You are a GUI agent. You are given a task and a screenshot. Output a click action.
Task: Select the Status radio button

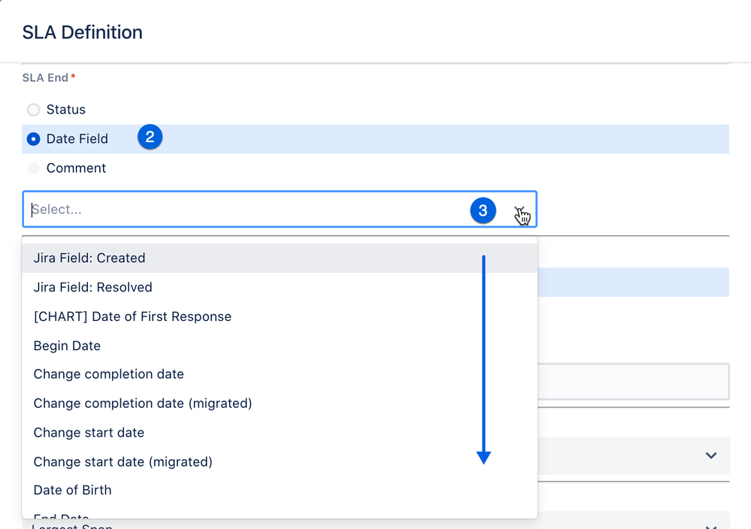33,110
